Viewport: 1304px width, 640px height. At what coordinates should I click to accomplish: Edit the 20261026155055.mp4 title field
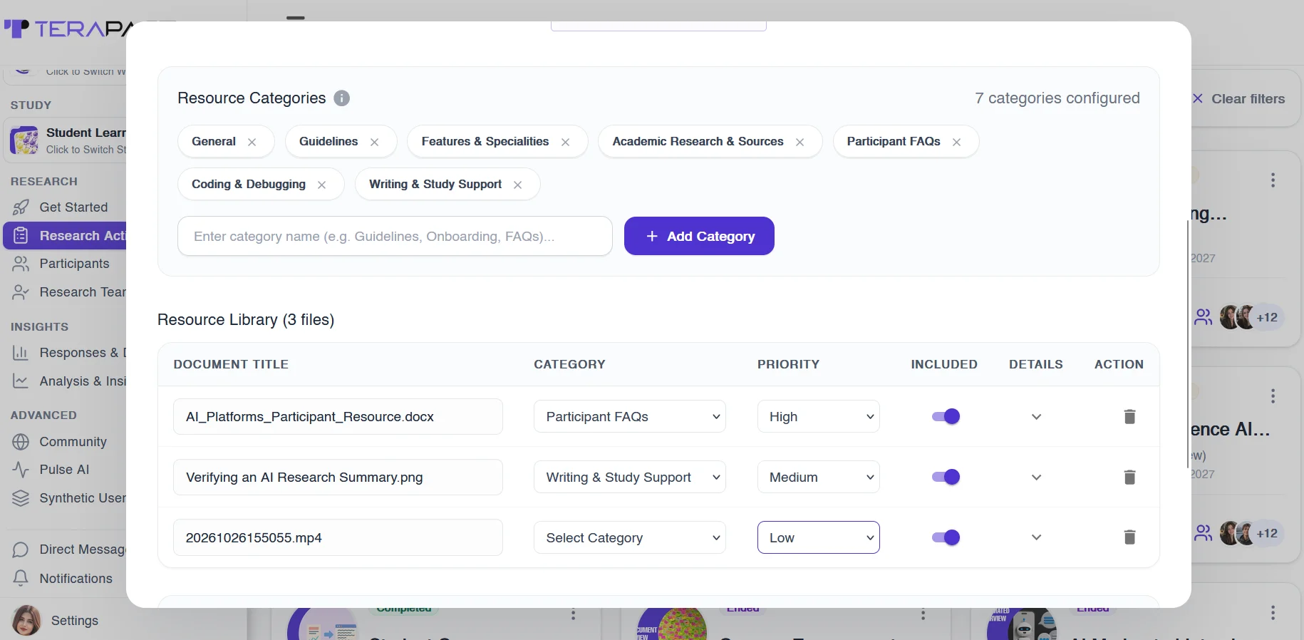(x=338, y=537)
